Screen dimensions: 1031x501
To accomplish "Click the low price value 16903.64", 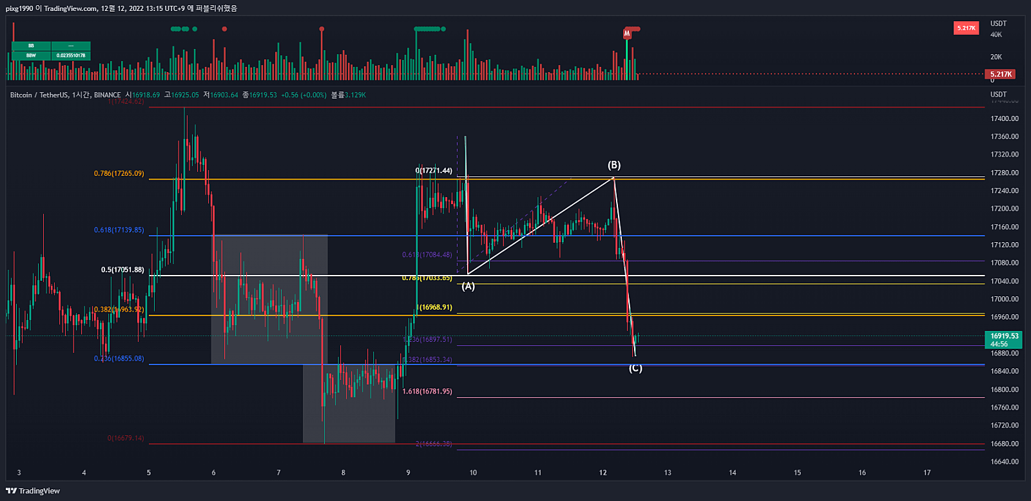I will pyautogui.click(x=224, y=95).
